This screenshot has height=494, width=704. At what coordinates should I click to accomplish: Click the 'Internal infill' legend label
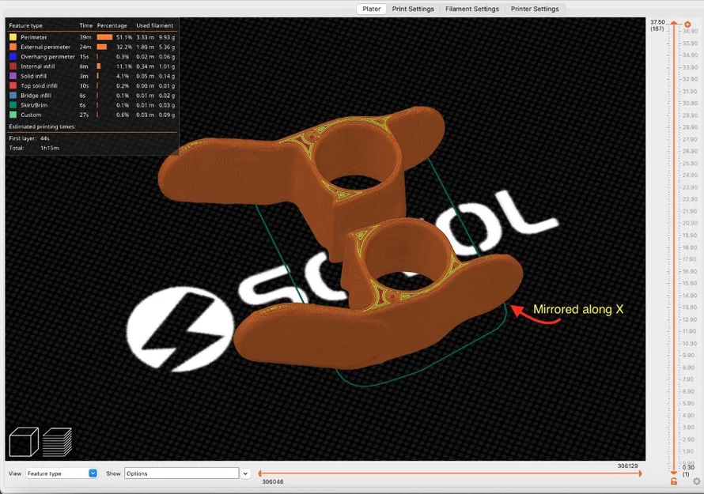pos(38,66)
